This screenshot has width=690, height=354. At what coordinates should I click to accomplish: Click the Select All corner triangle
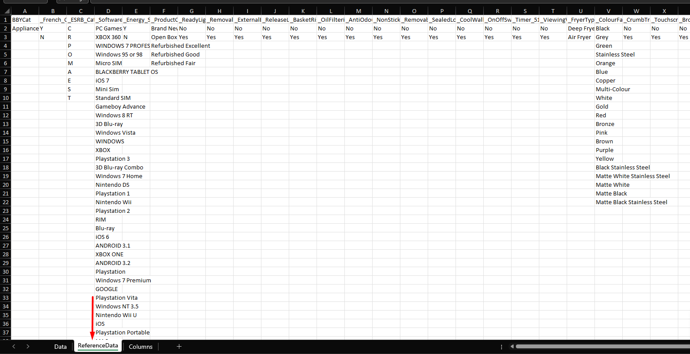(6, 11)
